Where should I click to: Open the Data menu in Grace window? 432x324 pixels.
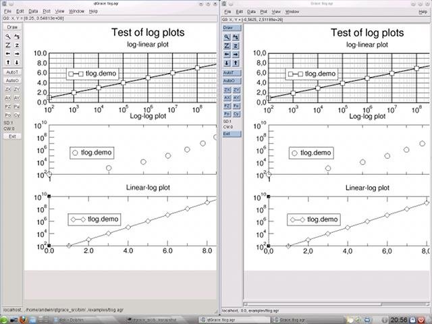tap(251, 11)
